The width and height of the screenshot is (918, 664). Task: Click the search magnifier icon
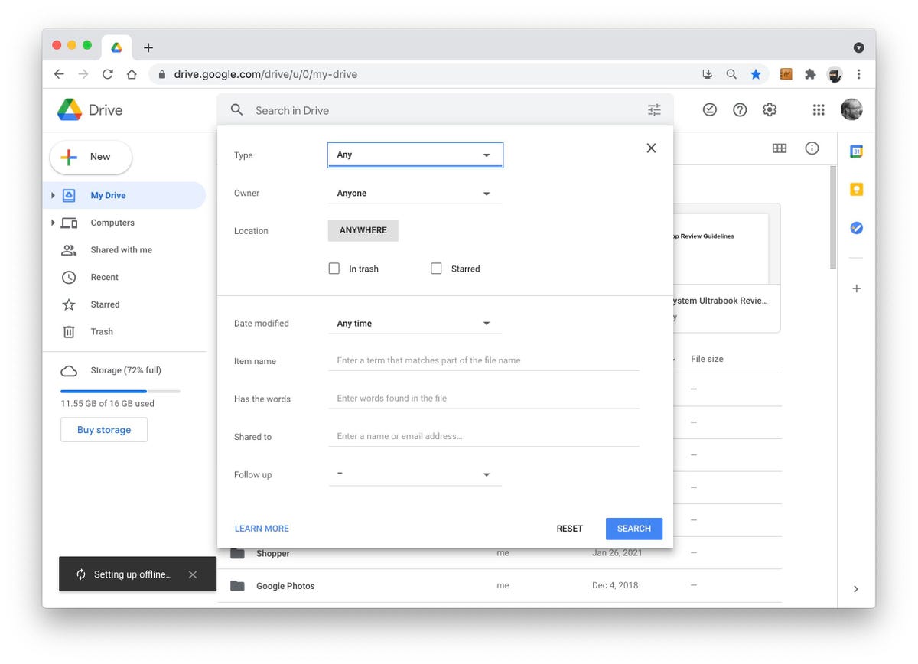coord(237,110)
